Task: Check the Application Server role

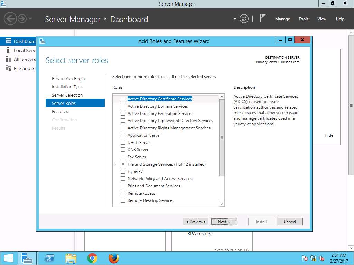Action: point(123,135)
